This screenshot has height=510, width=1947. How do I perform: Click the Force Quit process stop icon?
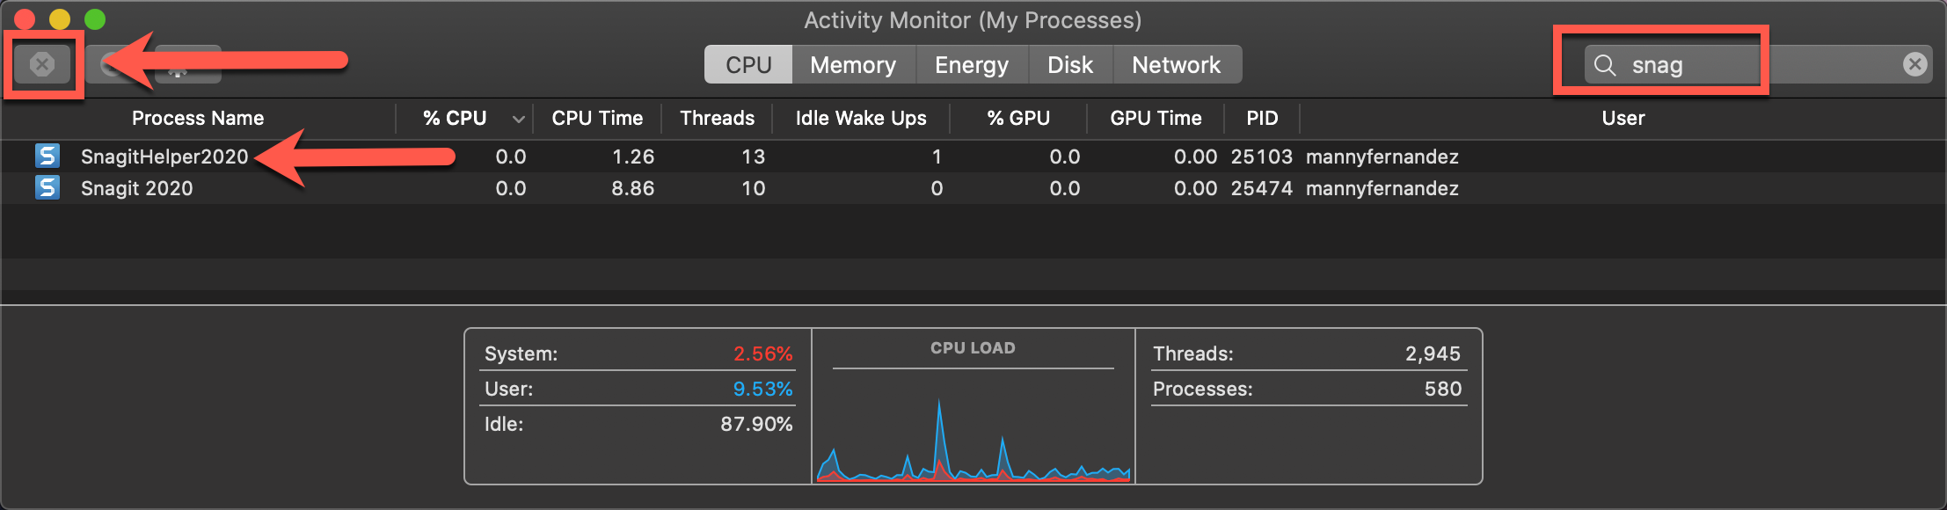tap(42, 64)
